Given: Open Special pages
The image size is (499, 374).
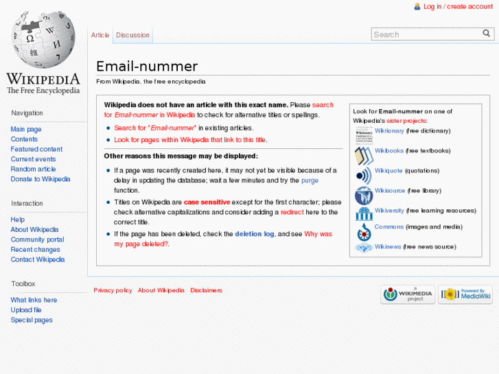Looking at the screenshot, I should (x=32, y=320).
